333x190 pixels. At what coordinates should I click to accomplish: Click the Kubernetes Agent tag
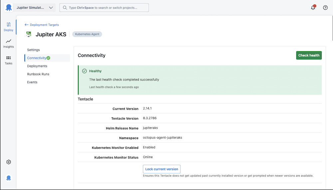[87, 34]
